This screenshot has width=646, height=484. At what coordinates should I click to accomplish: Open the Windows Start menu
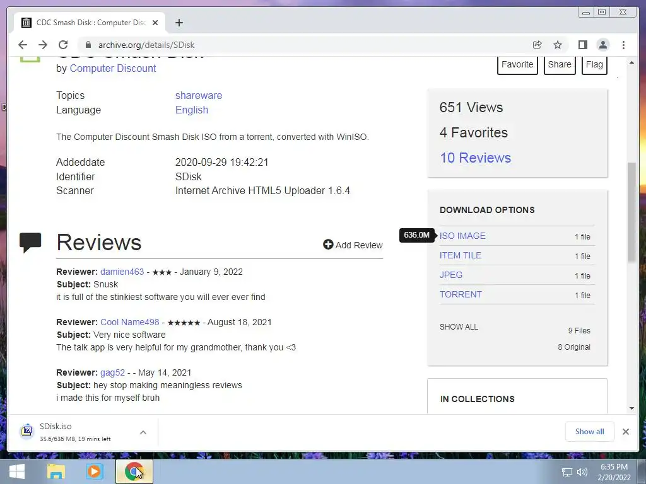tap(17, 471)
